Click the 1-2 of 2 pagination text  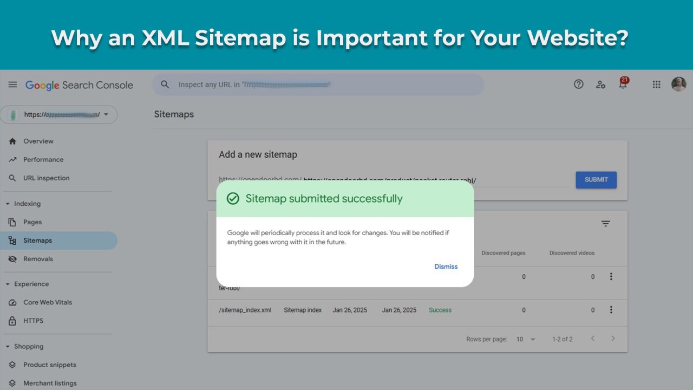(x=563, y=339)
